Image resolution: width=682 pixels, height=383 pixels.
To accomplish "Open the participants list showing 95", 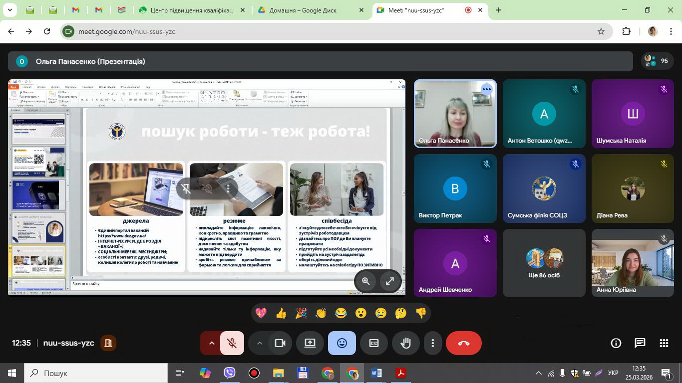I will click(x=657, y=61).
